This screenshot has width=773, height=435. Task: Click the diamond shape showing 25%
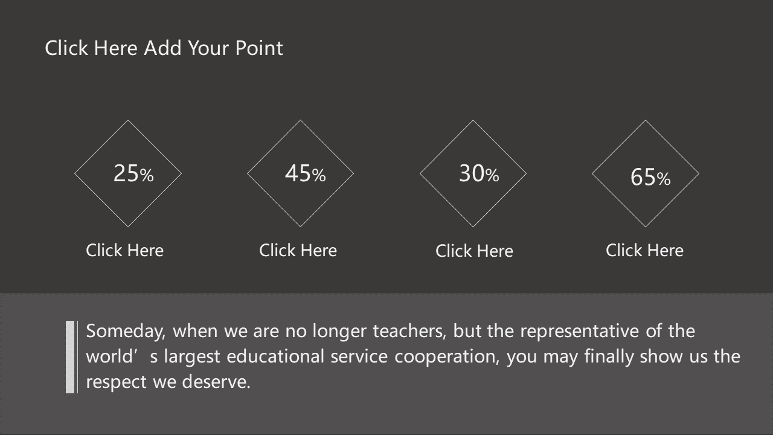[128, 173]
